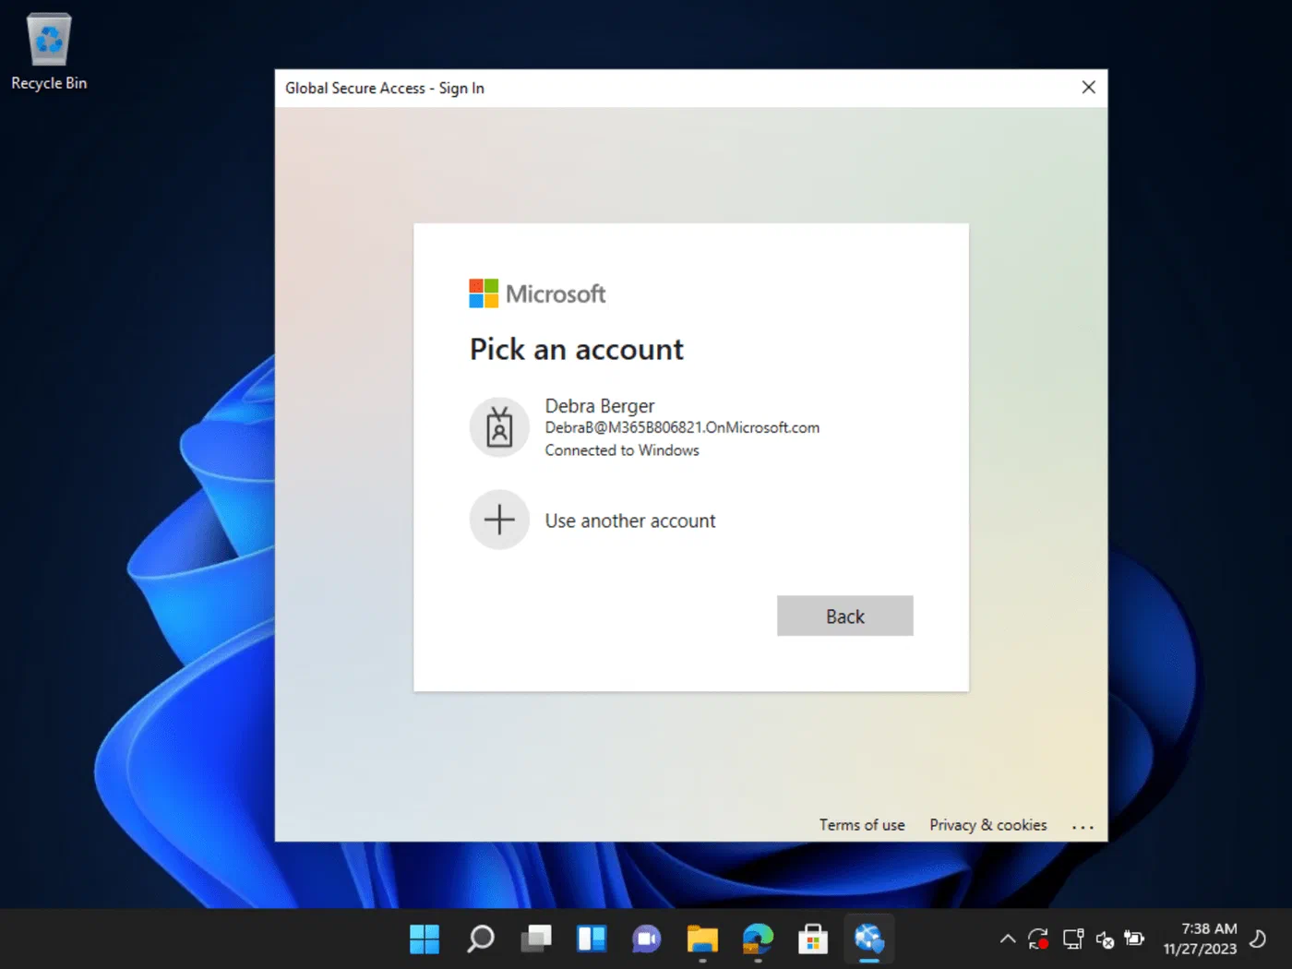
Task: Open the Windows Start menu
Action: [425, 939]
